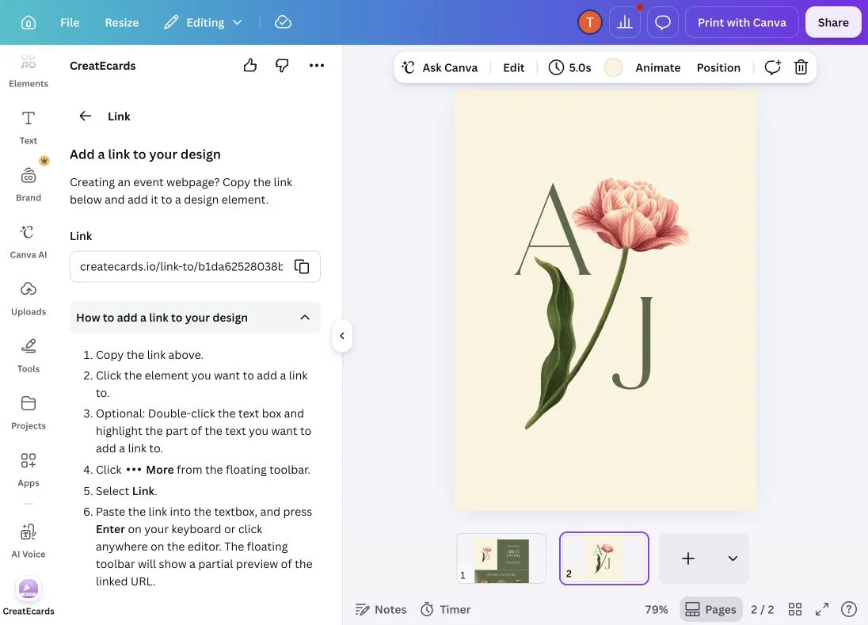868x625 pixels.
Task: Open the Tools sidebar panel
Action: coord(29,356)
